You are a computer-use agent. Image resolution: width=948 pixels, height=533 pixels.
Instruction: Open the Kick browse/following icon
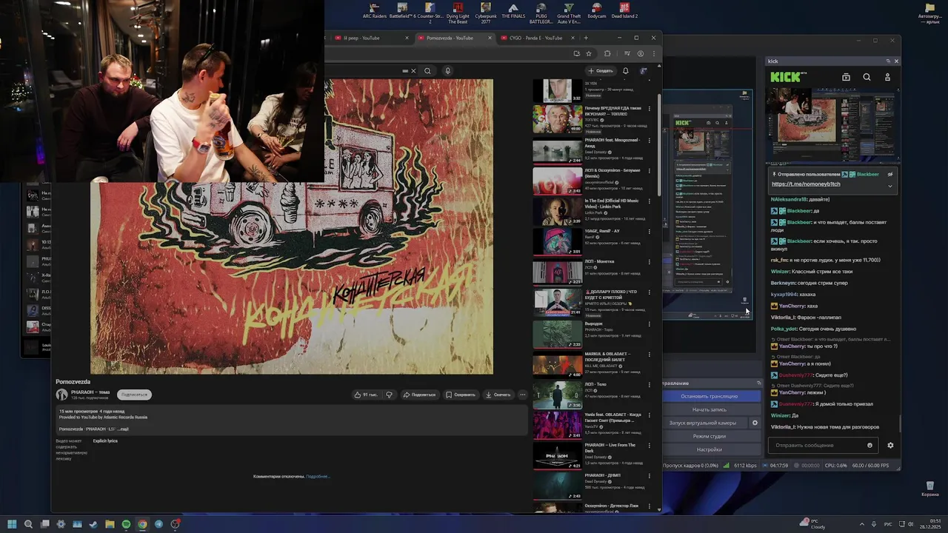[x=846, y=77]
